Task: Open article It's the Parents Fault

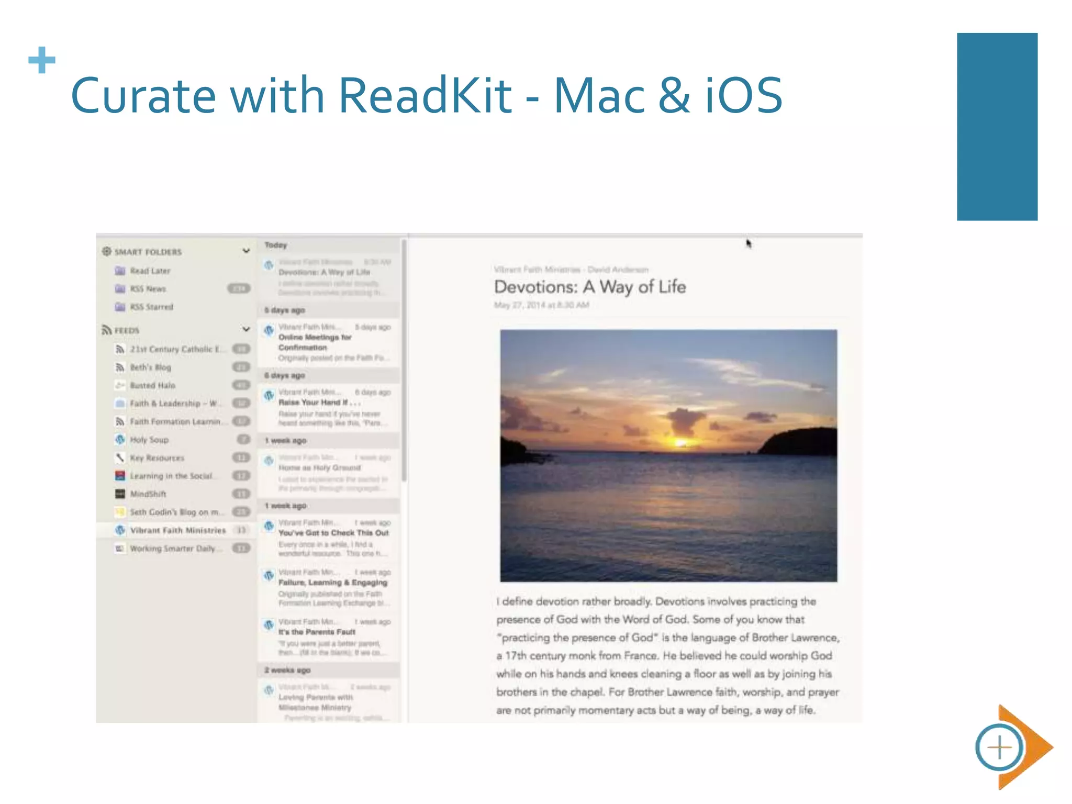Action: 329,636
